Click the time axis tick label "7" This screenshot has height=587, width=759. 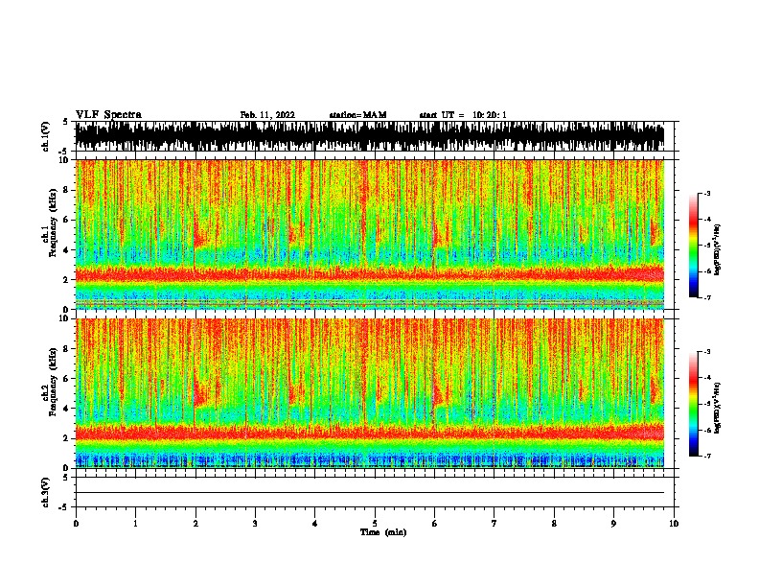494,524
